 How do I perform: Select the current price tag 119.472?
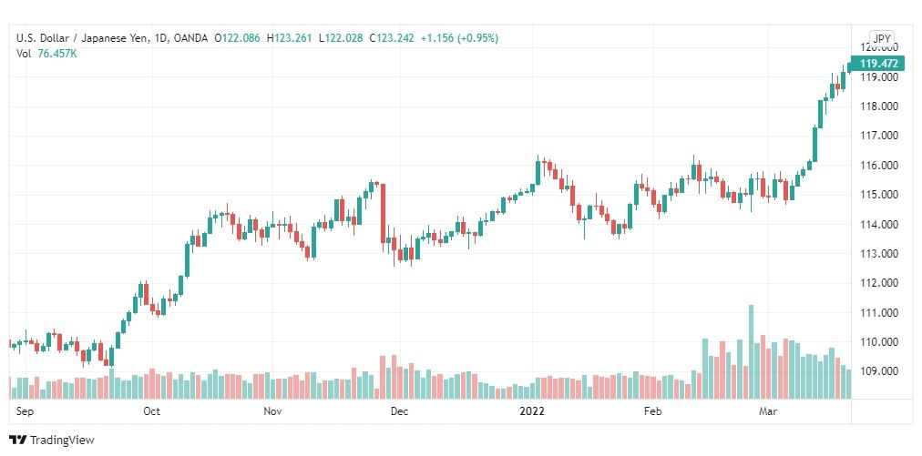880,64
